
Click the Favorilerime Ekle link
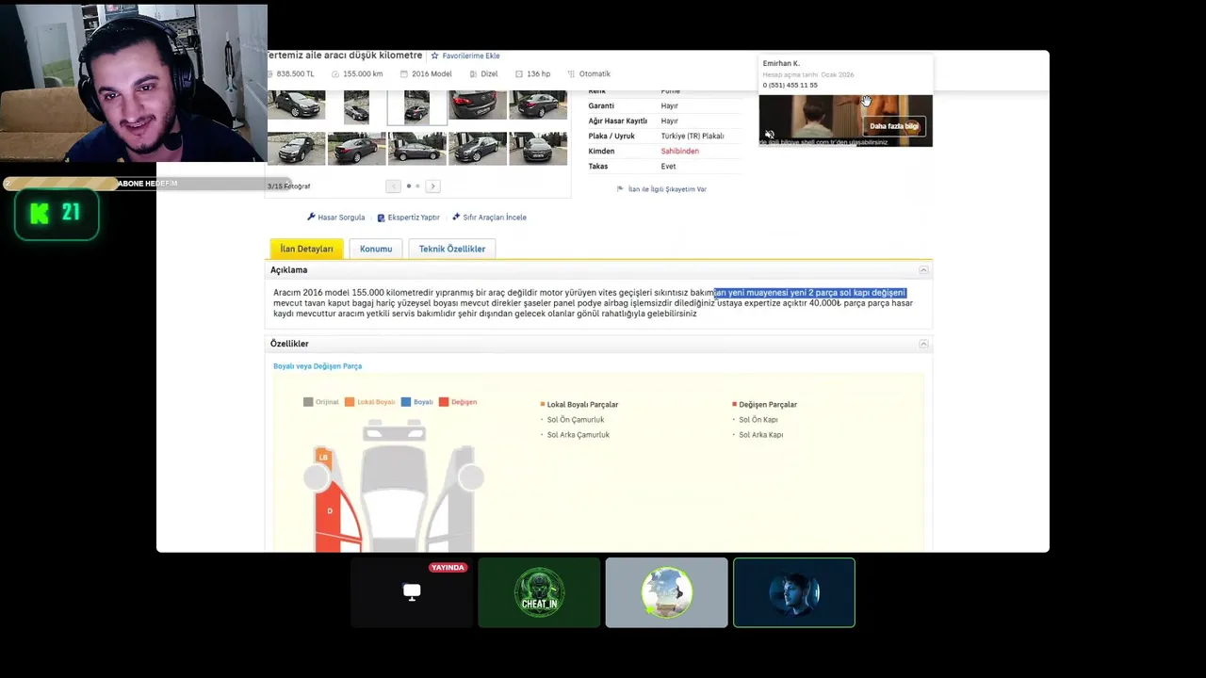click(471, 56)
